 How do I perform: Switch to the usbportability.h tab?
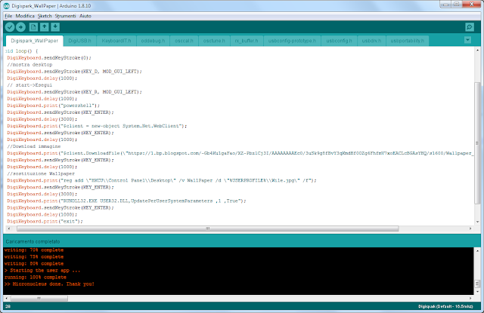tap(407, 41)
